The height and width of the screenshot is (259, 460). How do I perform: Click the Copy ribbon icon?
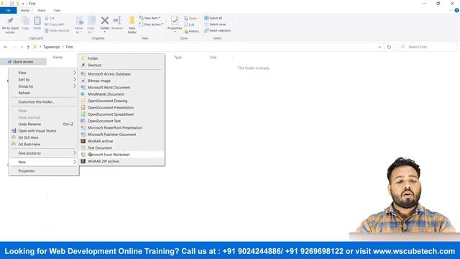pos(25,21)
